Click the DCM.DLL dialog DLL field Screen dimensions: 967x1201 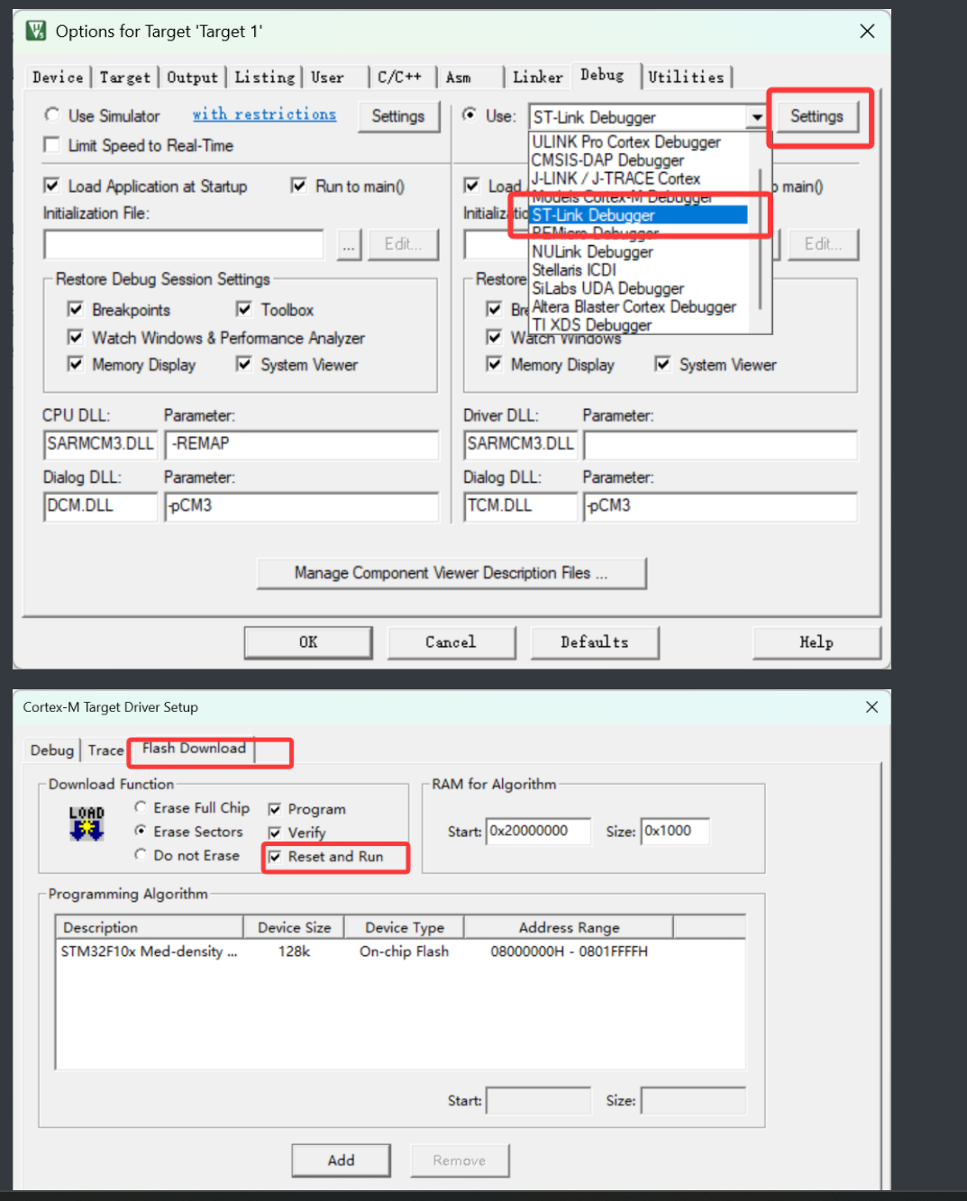click(100, 506)
